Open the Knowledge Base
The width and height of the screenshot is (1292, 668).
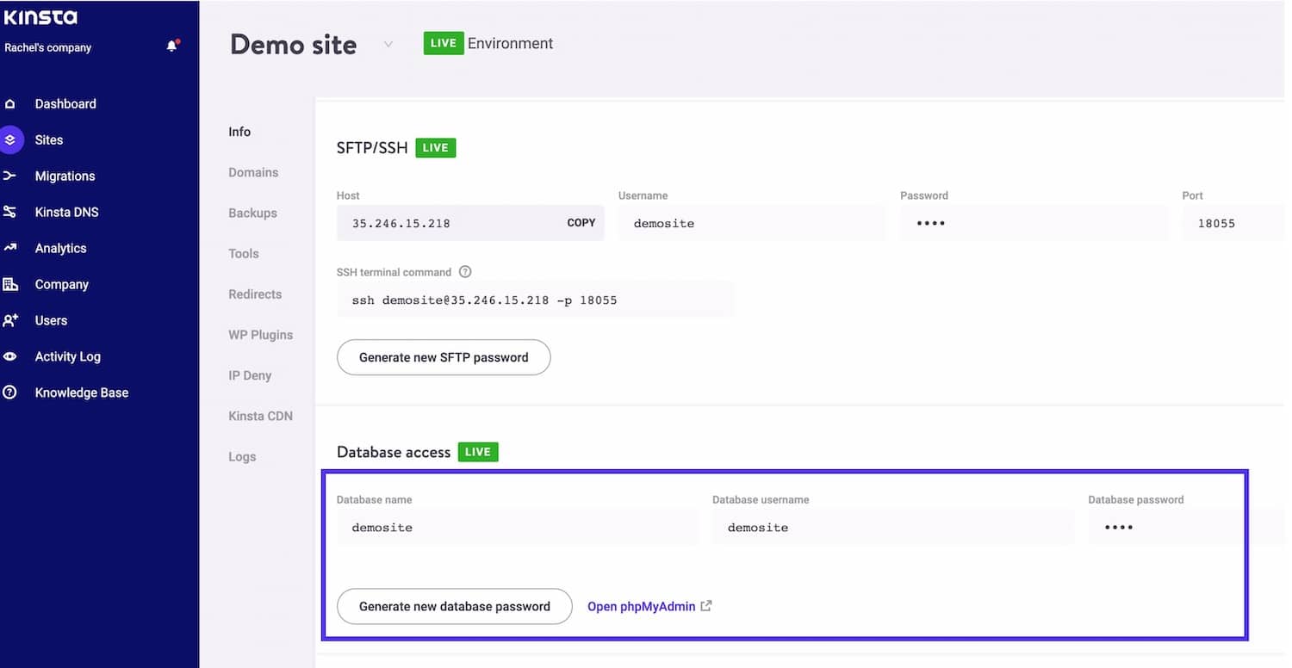[x=81, y=393]
